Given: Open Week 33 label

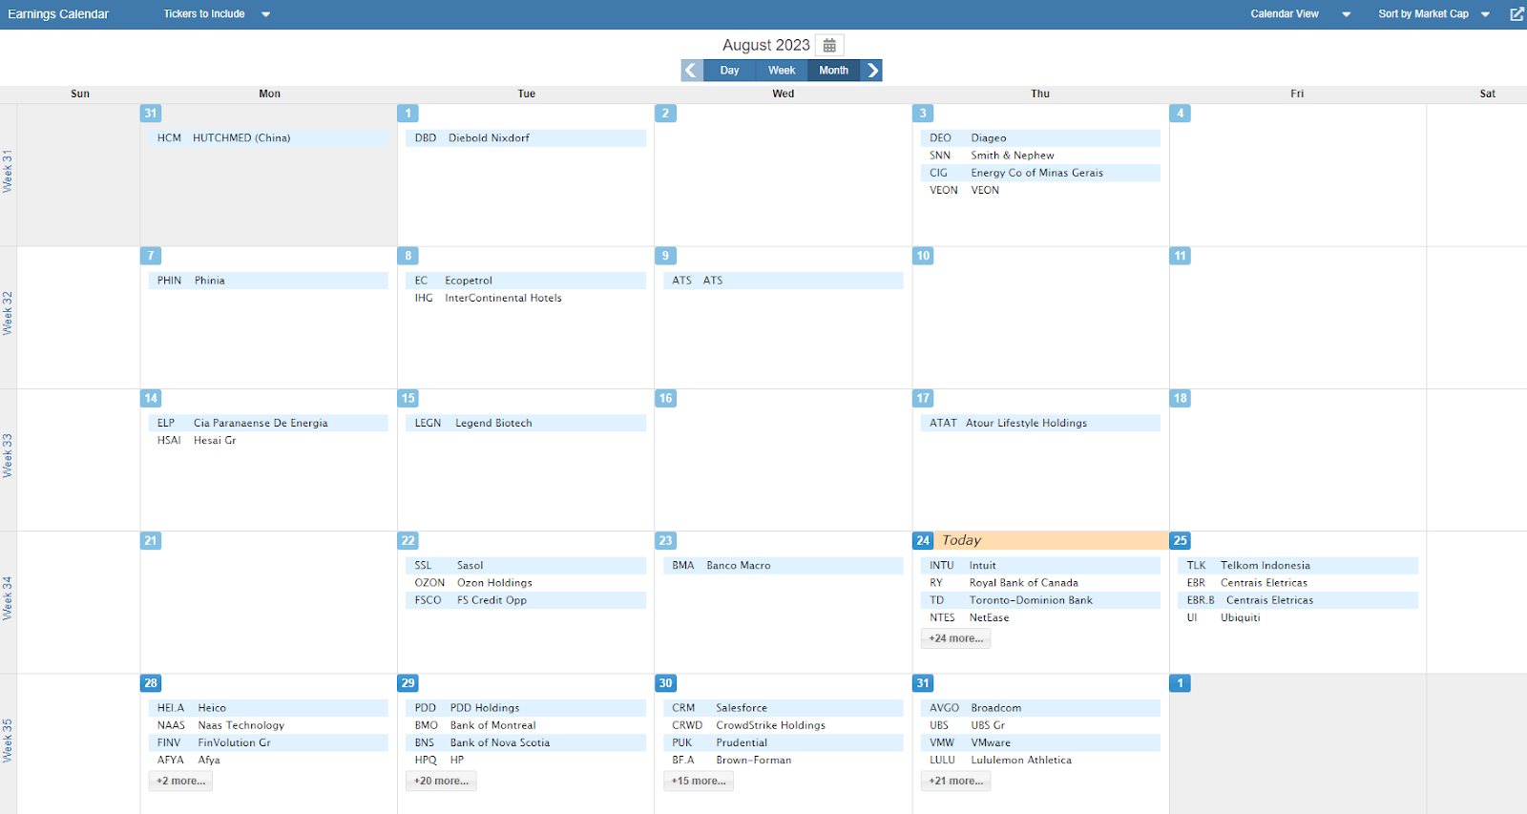Looking at the screenshot, I should point(8,456).
